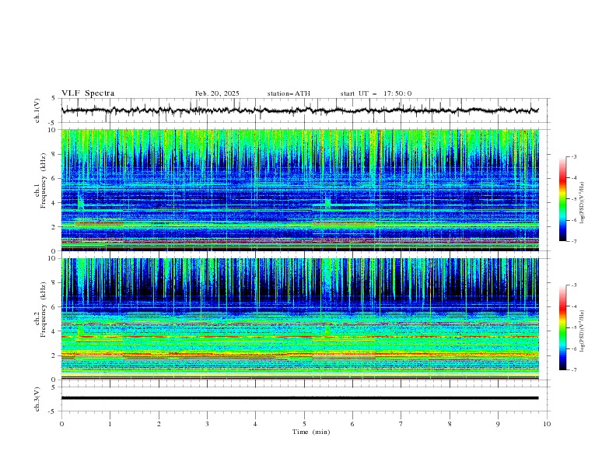Click time axis tick label "3"

(x=207, y=424)
